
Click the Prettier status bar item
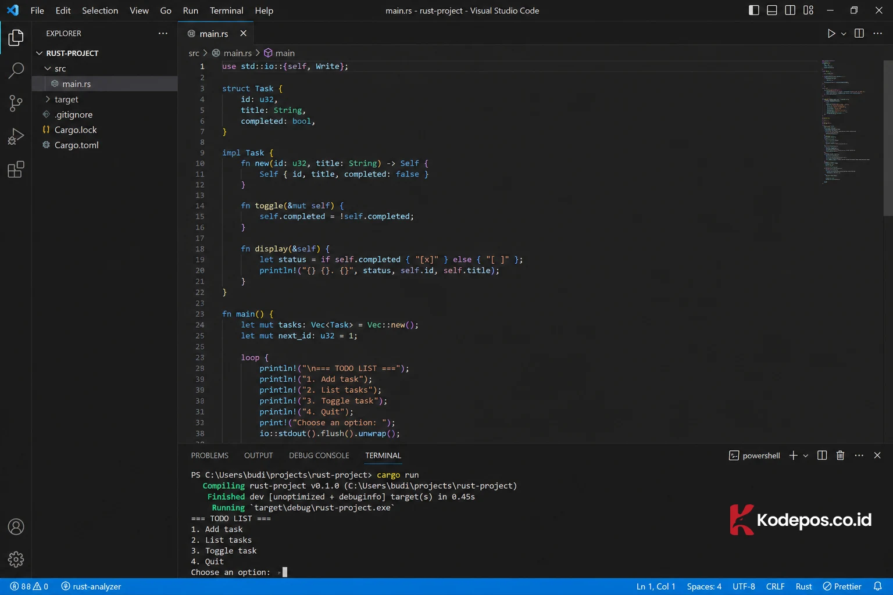(x=842, y=586)
